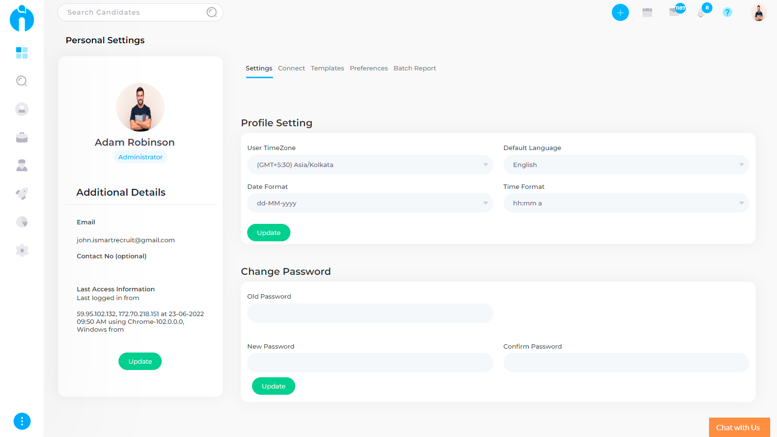Click the blue plus add button
Image resolution: width=777 pixels, height=437 pixels.
(620, 13)
